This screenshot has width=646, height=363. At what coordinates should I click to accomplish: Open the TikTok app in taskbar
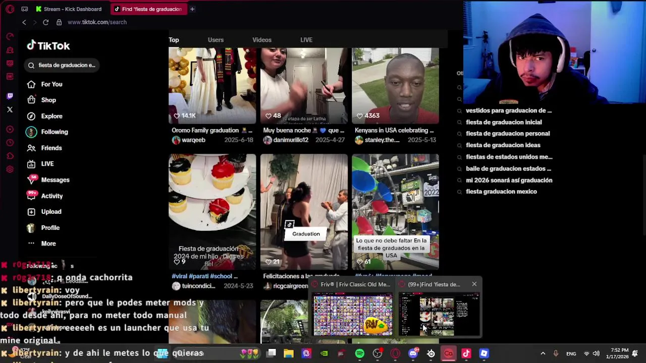[466, 353]
